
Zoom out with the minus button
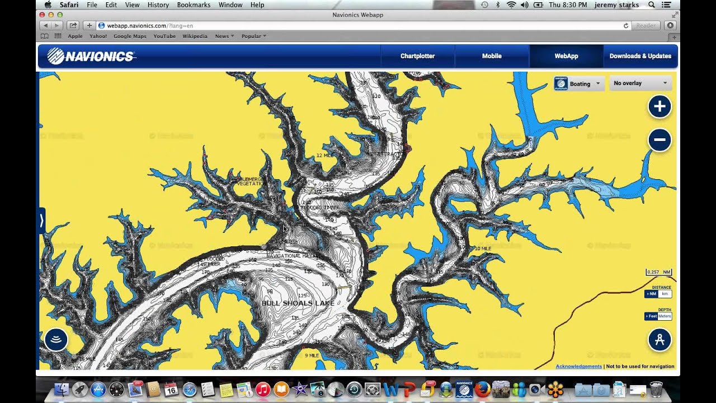[x=660, y=140]
